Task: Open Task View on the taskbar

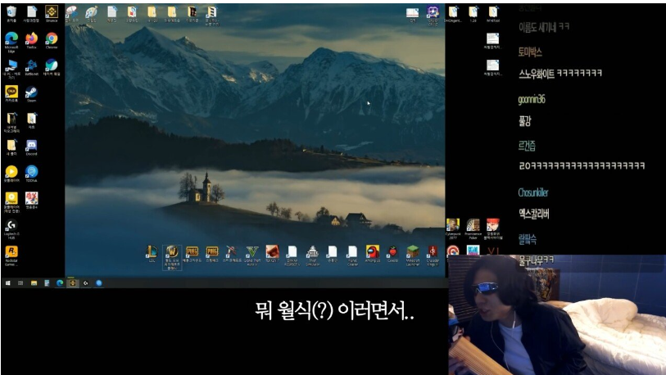Action: (20, 282)
